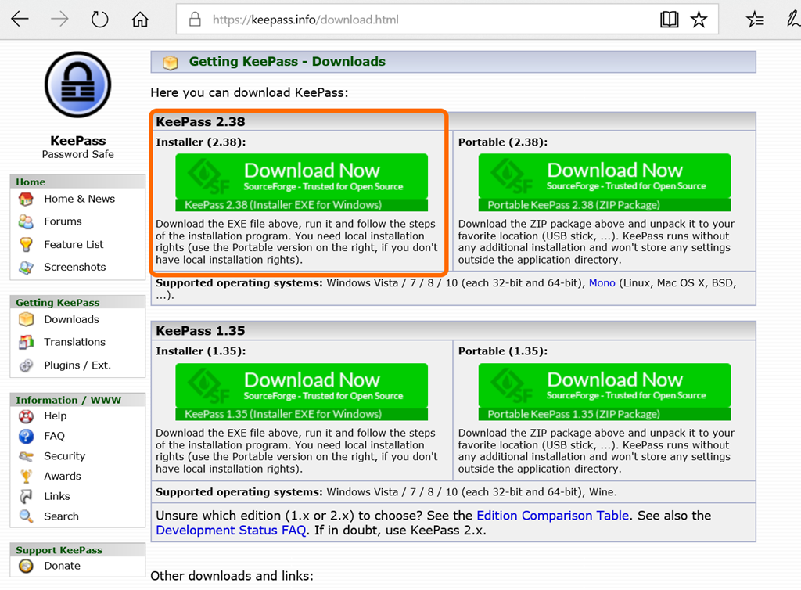This screenshot has width=801, height=590.
Task: Click the KeePass padlock logo
Action: point(77,85)
